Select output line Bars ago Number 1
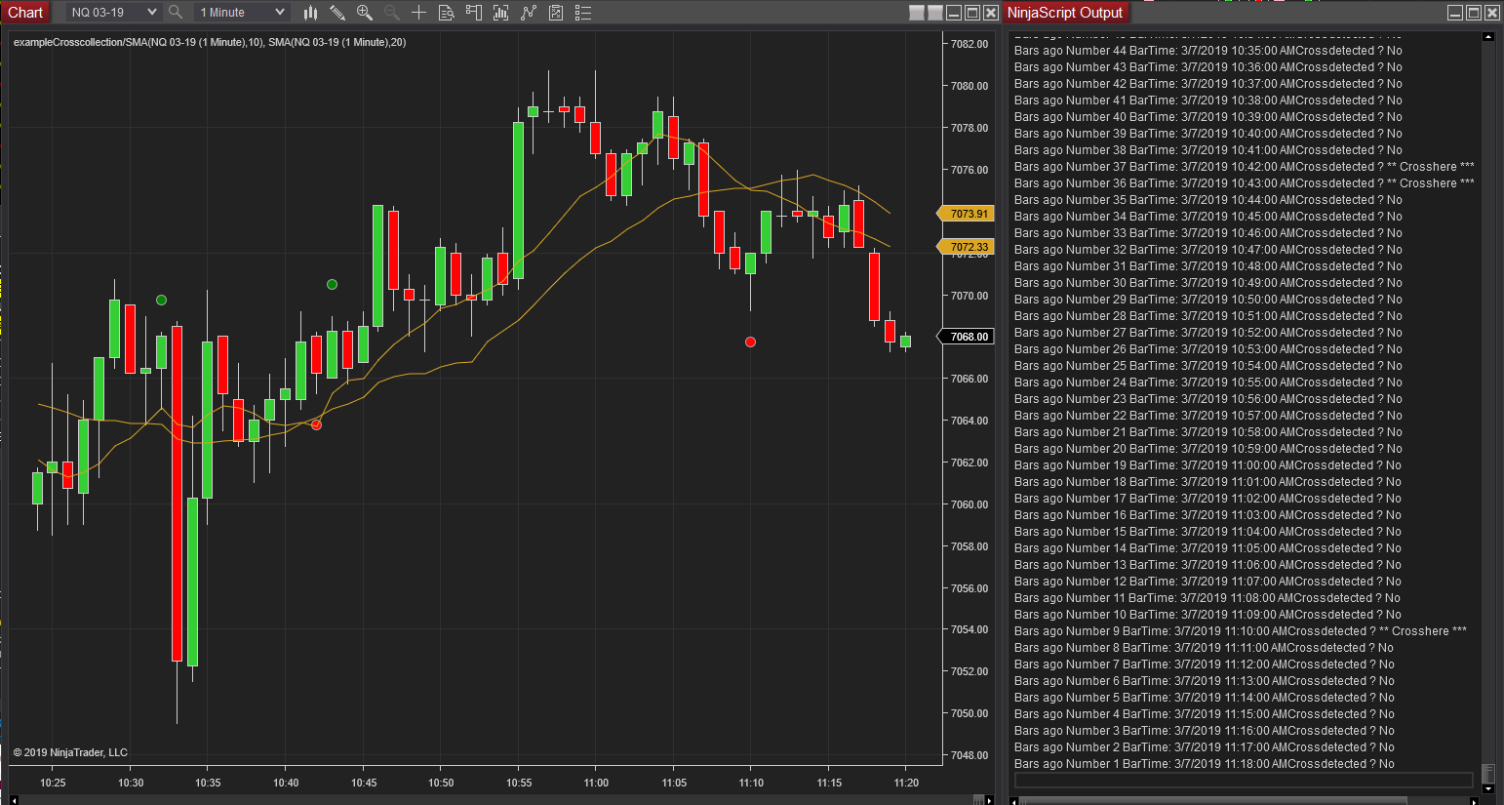1504x805 pixels. [x=1204, y=764]
